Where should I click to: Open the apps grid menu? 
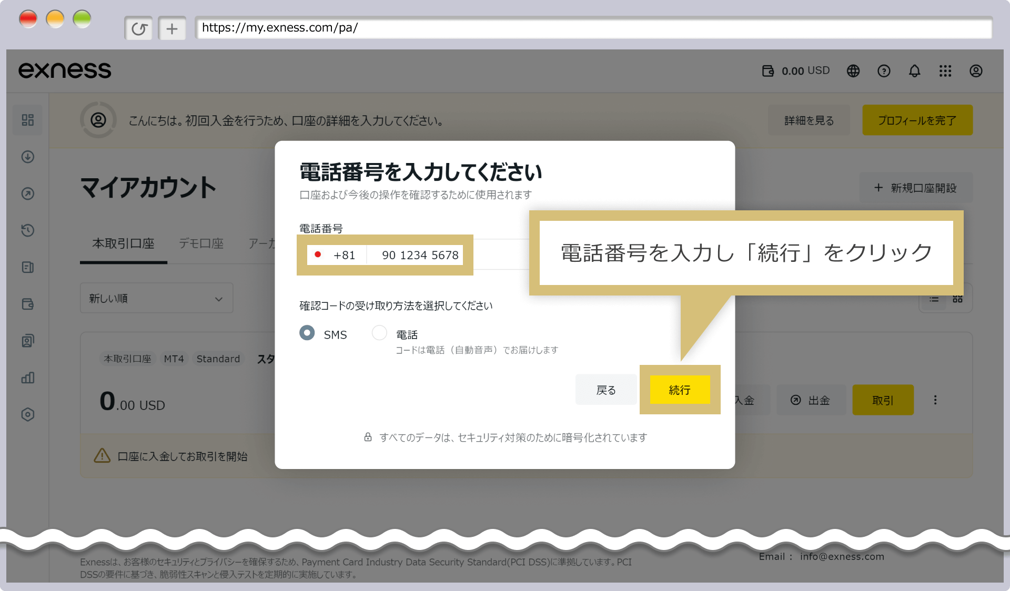(945, 71)
